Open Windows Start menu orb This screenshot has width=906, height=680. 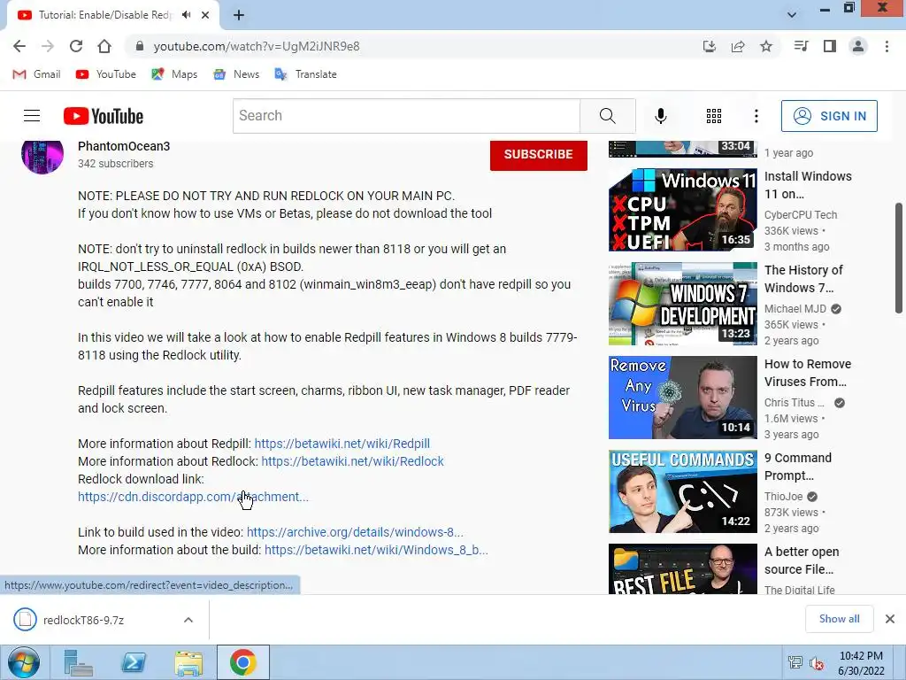pyautogui.click(x=24, y=662)
